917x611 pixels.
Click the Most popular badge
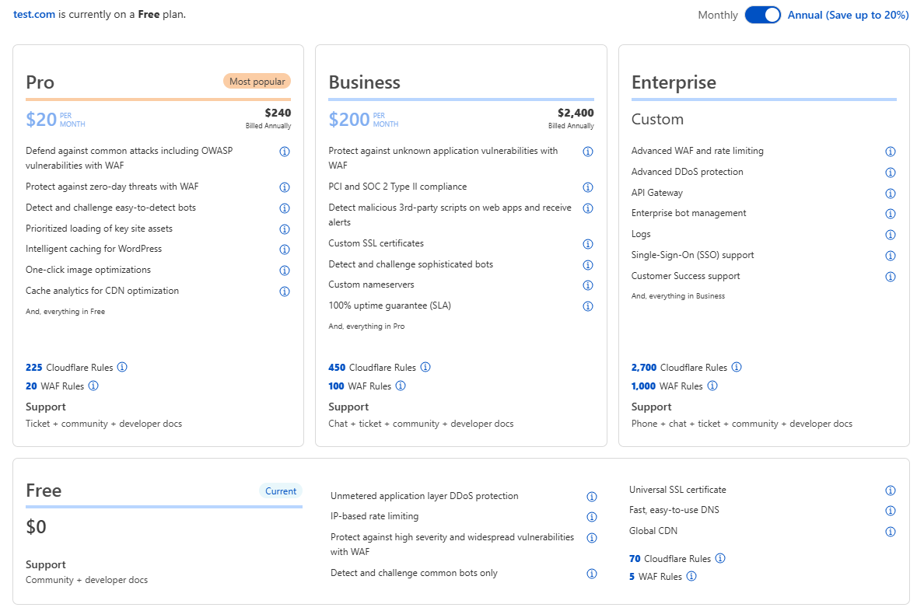click(x=257, y=82)
